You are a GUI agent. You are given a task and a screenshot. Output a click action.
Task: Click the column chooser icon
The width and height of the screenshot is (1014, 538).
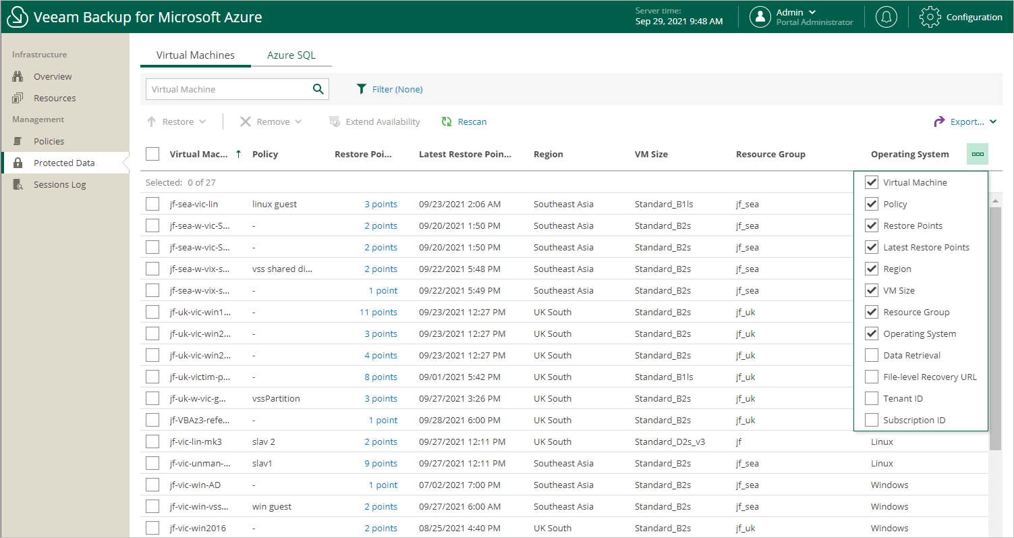point(978,154)
